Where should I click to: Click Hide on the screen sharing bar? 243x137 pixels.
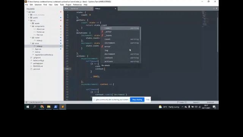point(148,100)
